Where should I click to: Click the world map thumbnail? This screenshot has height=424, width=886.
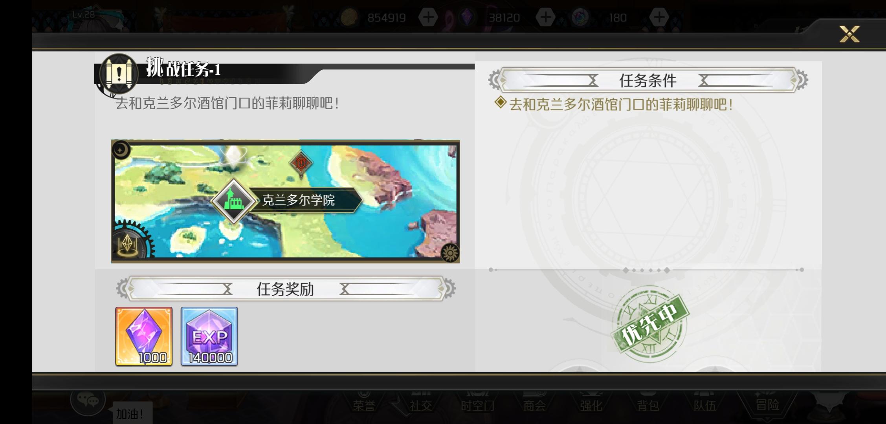pos(285,201)
